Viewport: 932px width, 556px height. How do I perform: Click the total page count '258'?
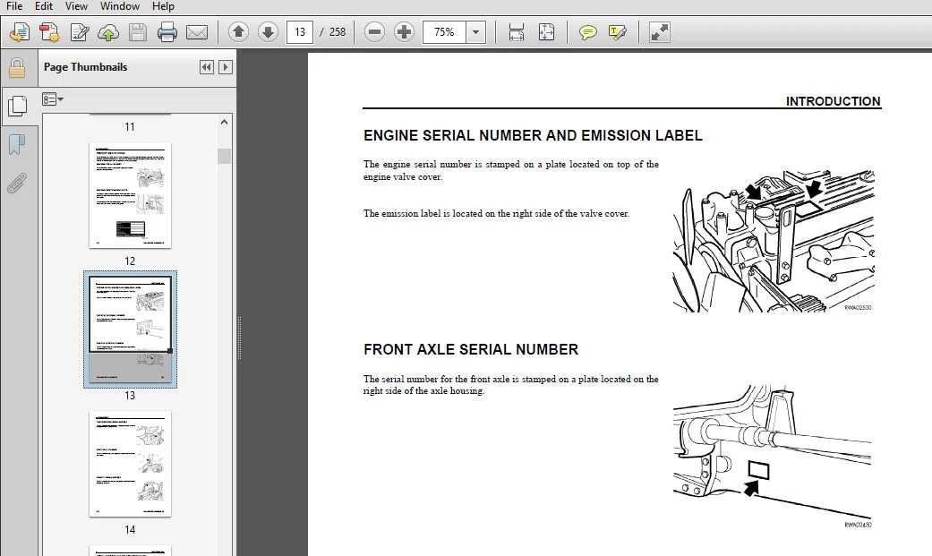[337, 32]
